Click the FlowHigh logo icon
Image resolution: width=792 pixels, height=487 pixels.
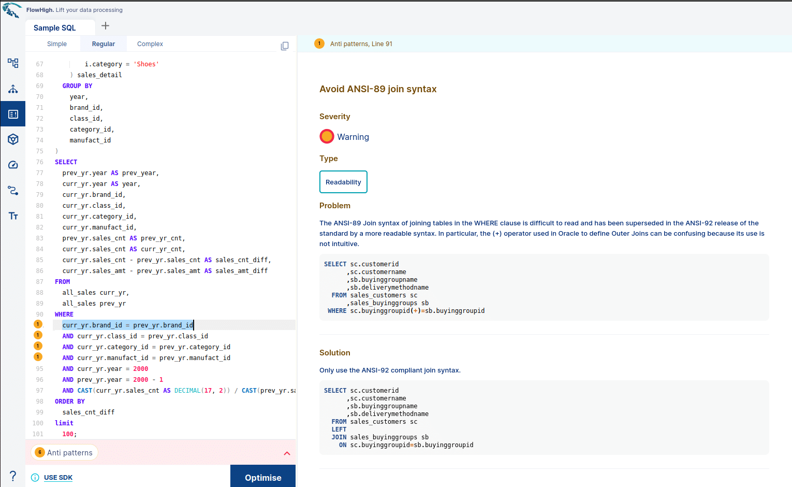12,10
